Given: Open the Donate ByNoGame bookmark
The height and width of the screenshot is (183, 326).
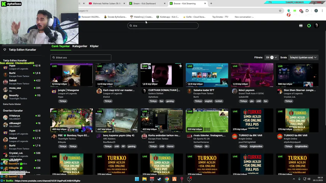Looking at the screenshot, I should coord(115,17).
